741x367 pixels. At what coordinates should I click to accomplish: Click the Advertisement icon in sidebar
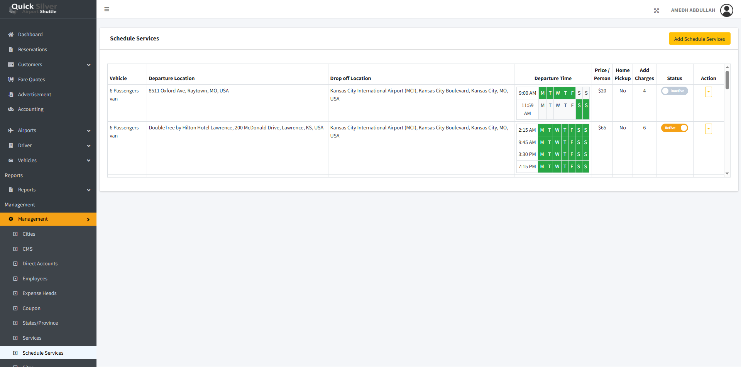point(11,95)
